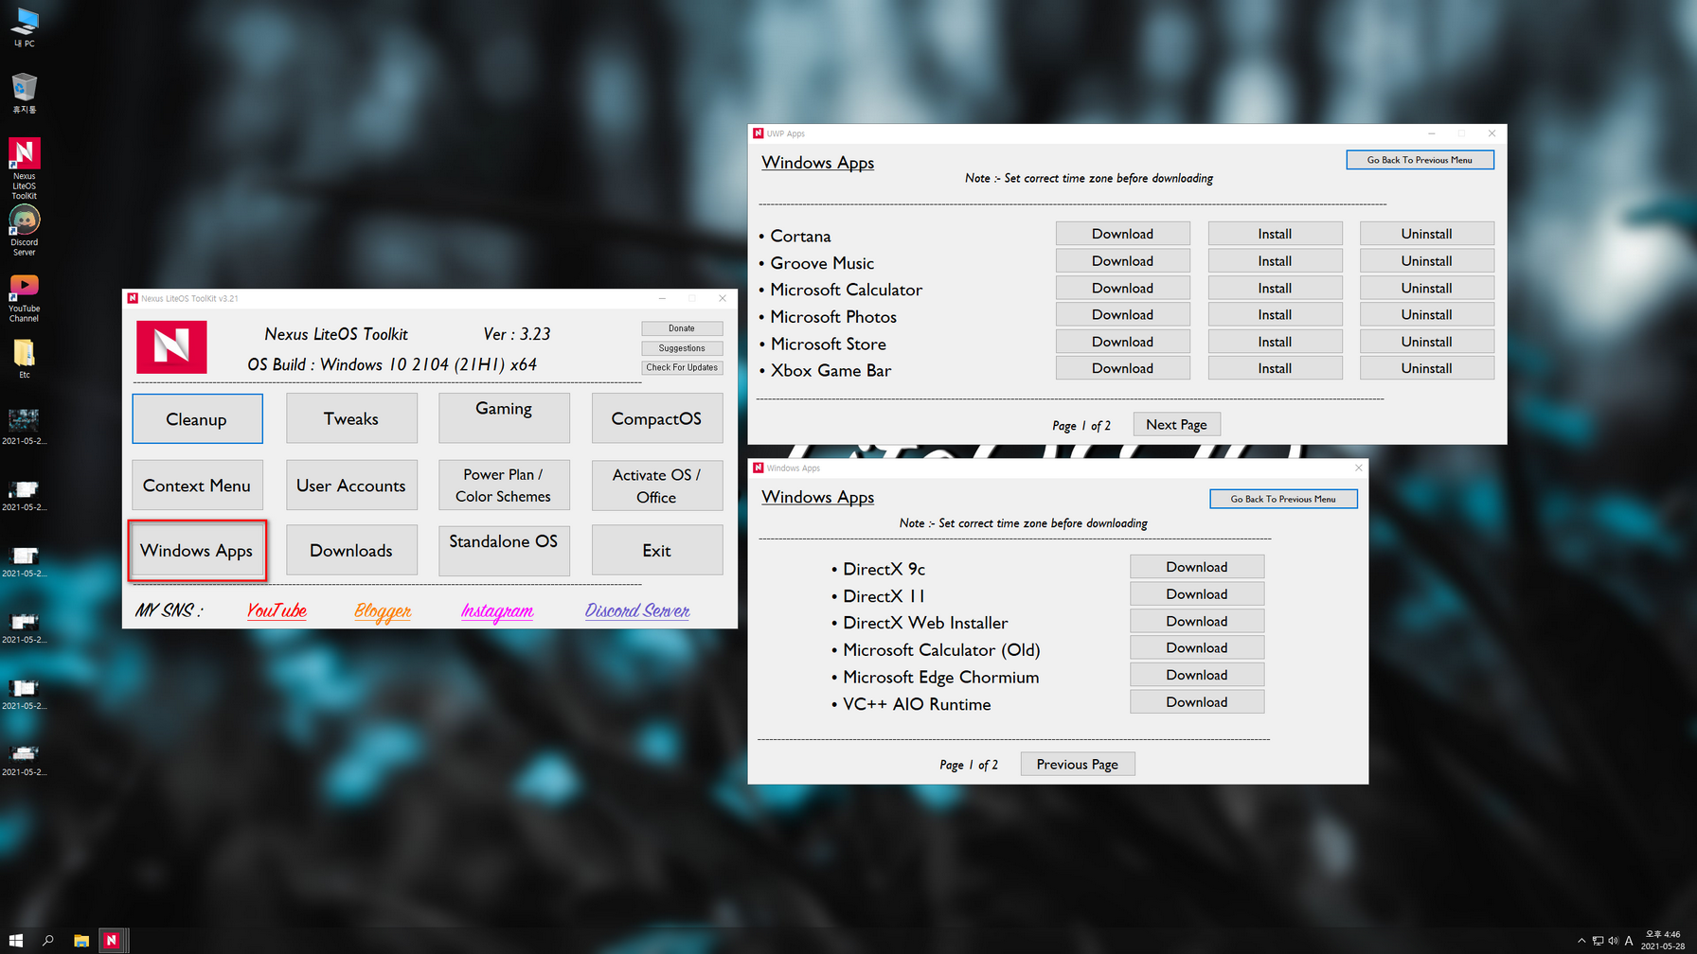Open the Etc folder on the desktop

point(24,360)
